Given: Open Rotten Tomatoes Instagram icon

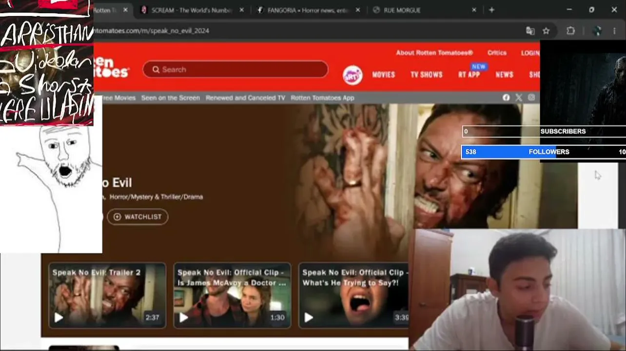Looking at the screenshot, I should 531,97.
